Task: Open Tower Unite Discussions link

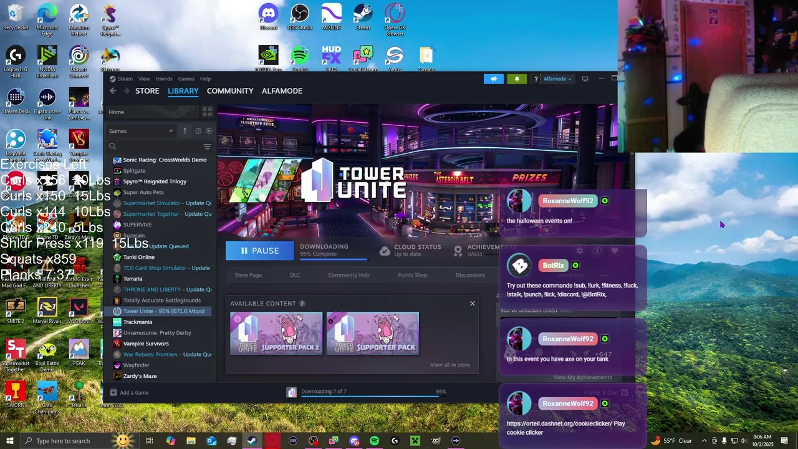Action: pyautogui.click(x=470, y=275)
